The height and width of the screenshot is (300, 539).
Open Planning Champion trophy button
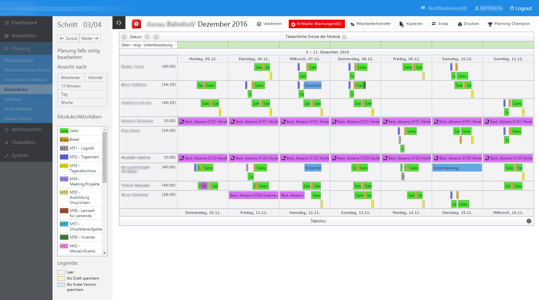[x=509, y=24]
